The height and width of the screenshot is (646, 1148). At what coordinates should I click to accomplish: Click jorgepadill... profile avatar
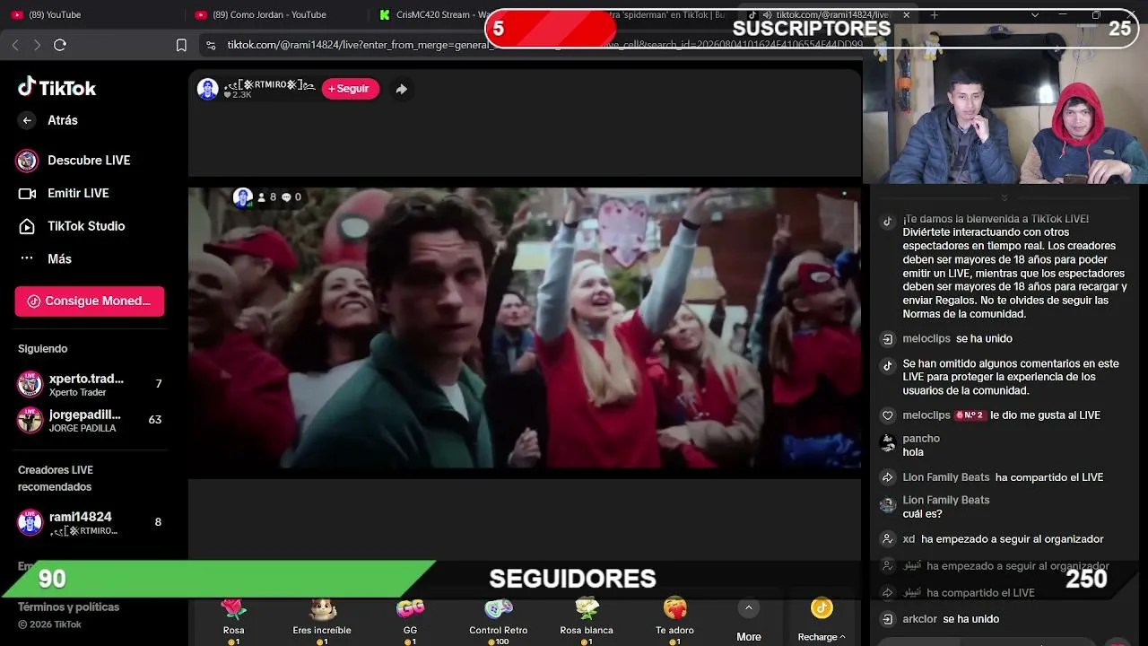[x=30, y=420]
